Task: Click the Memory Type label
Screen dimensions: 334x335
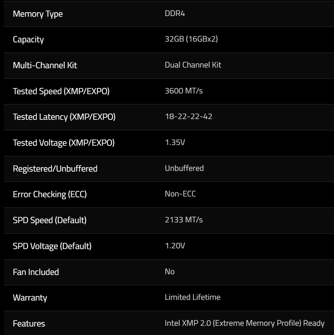Action: 38,14
